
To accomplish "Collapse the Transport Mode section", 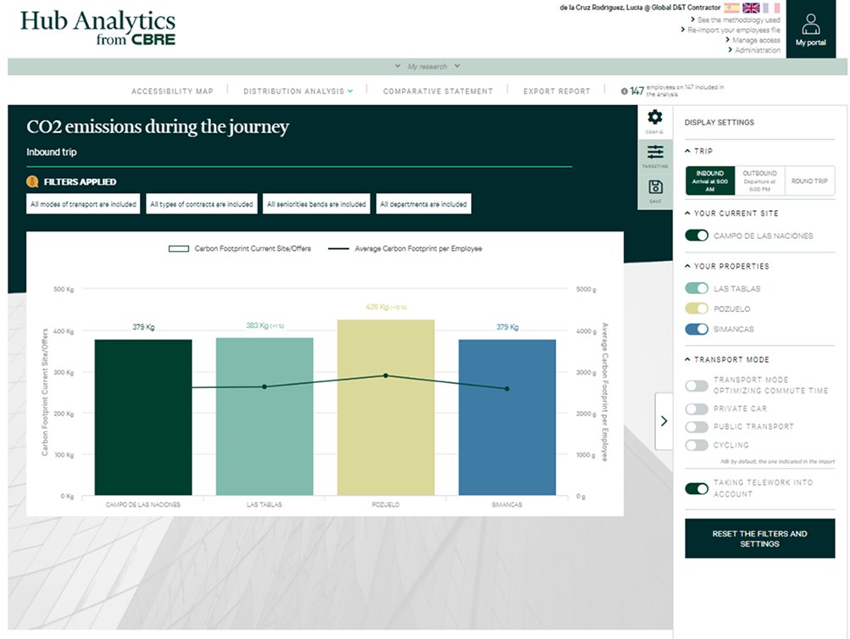I will coord(687,359).
